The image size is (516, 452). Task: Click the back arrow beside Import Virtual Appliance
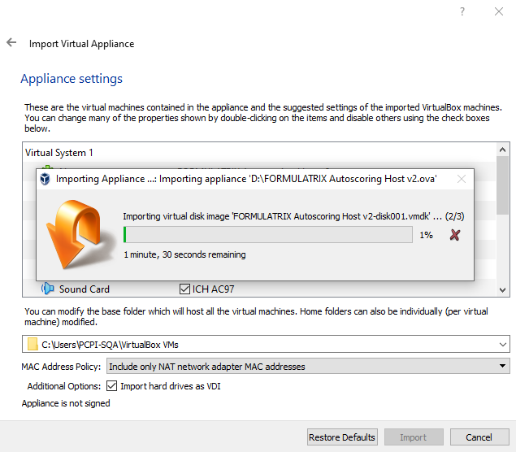11,43
